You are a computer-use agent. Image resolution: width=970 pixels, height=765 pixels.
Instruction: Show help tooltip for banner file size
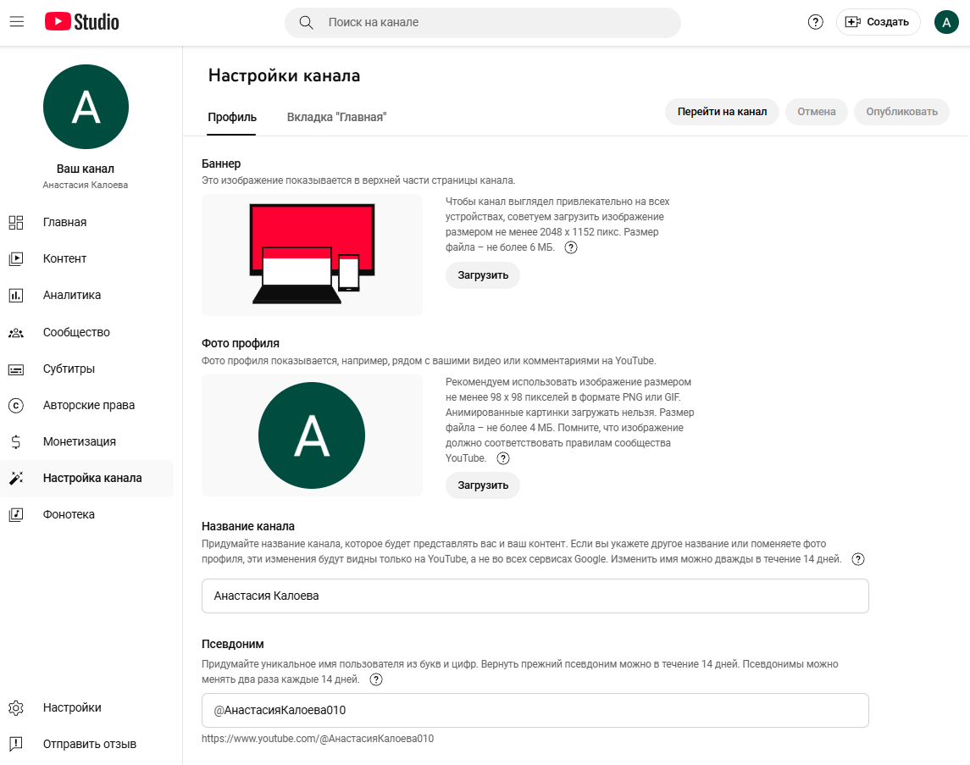click(x=571, y=247)
